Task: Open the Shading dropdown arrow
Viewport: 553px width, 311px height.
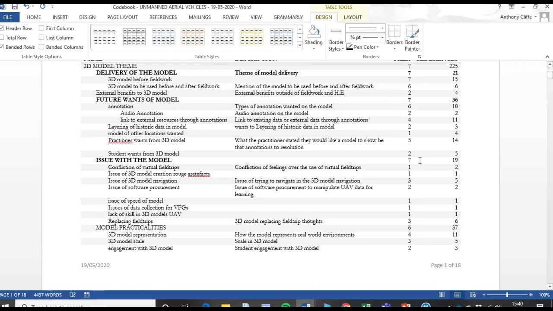Action: click(314, 48)
